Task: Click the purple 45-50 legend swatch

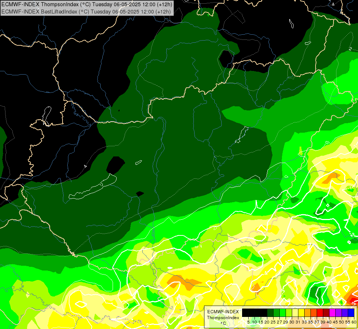Action: [x=339, y=313]
